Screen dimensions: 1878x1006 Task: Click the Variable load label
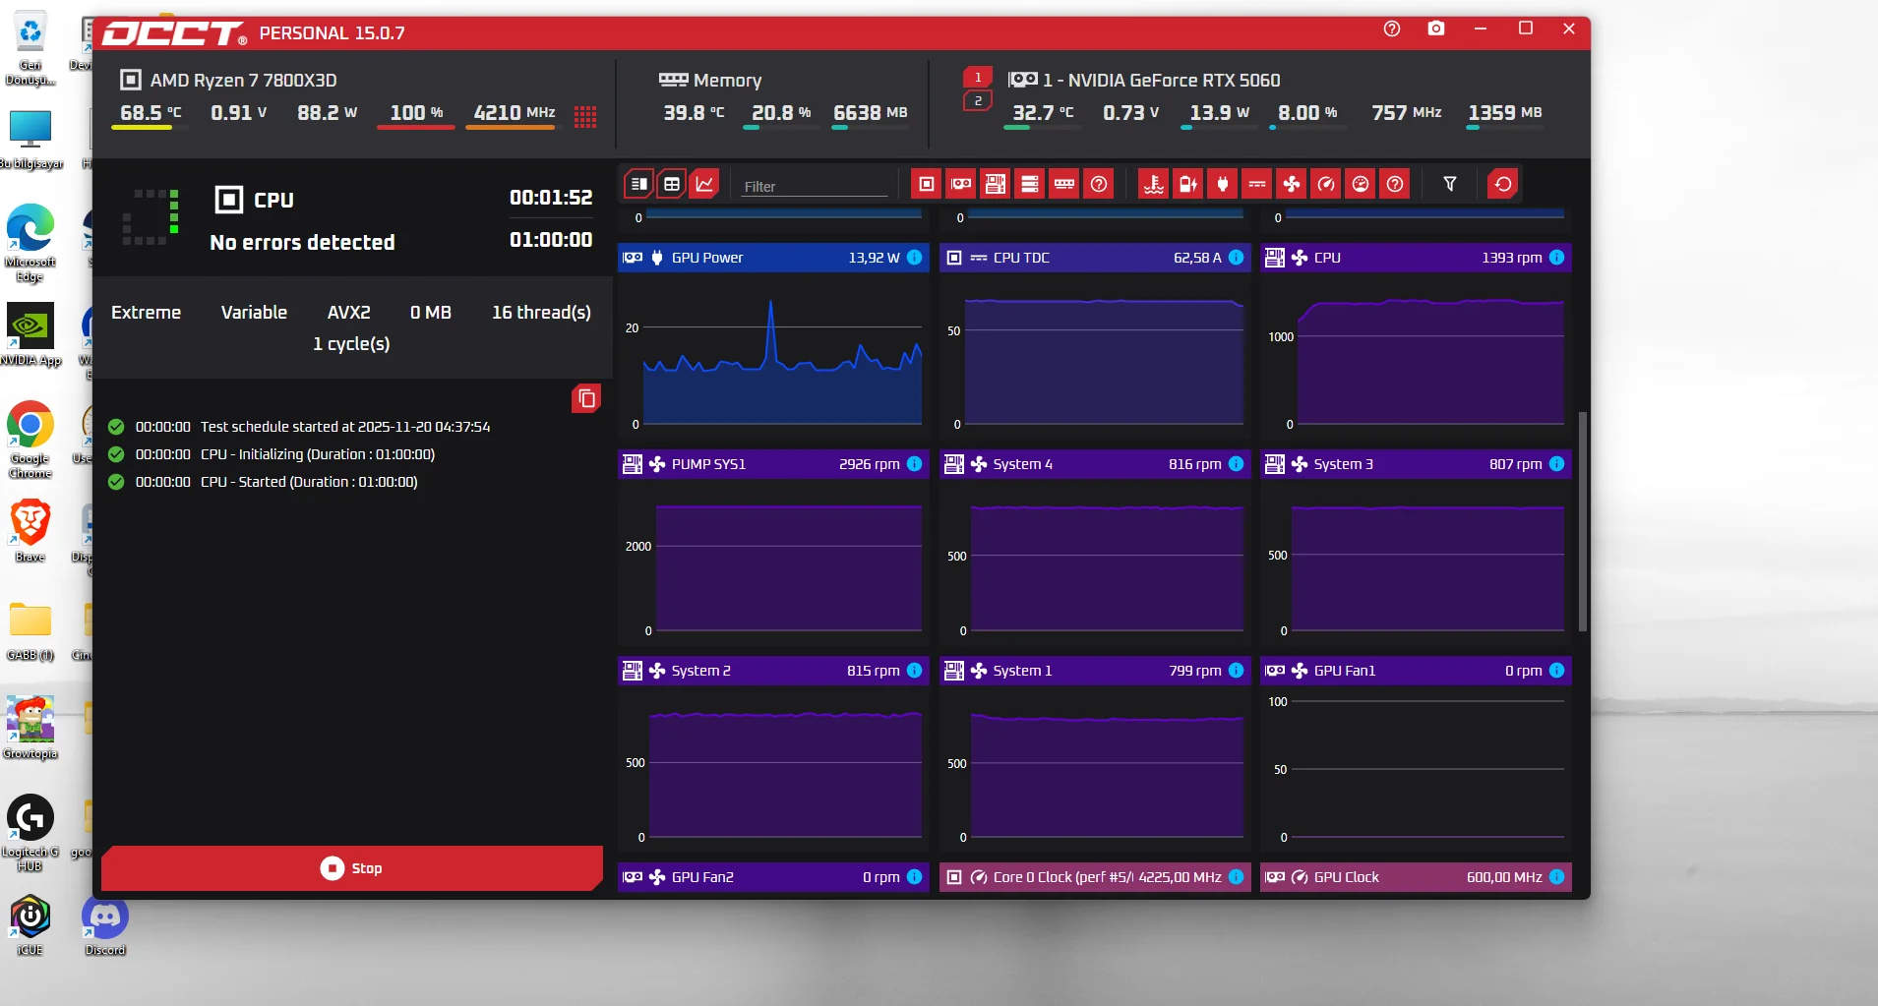(x=254, y=313)
